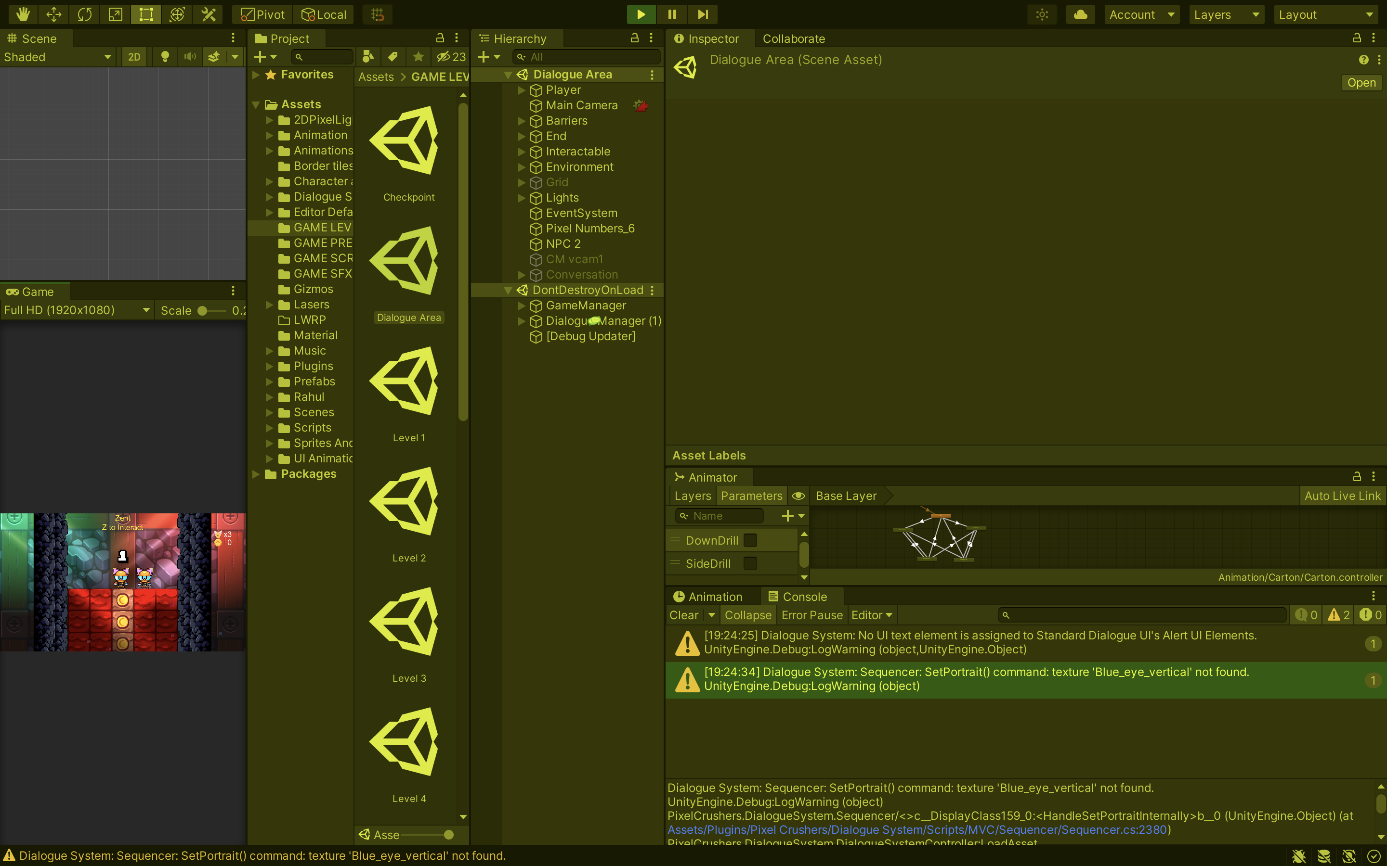Switch to Collaborate tab

tap(794, 38)
